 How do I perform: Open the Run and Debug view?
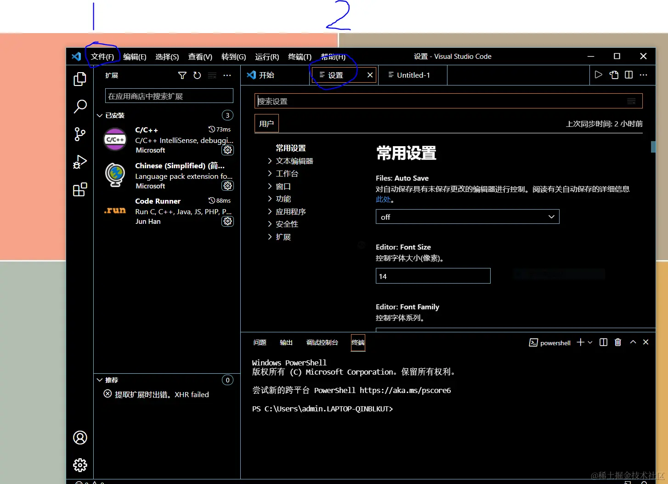[80, 162]
